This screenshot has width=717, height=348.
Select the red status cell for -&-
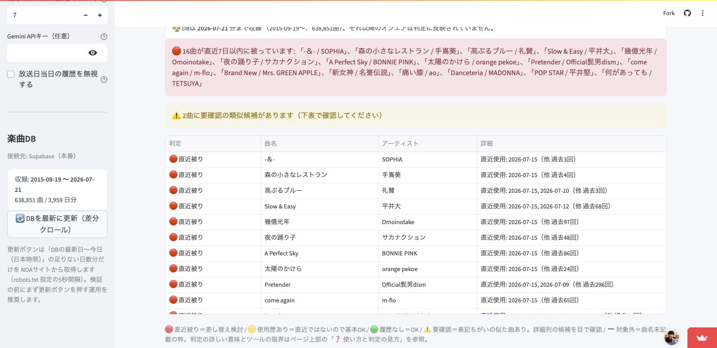pyautogui.click(x=213, y=159)
